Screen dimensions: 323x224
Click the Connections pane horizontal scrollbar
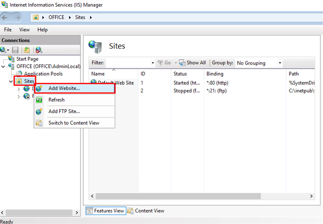[39, 213]
